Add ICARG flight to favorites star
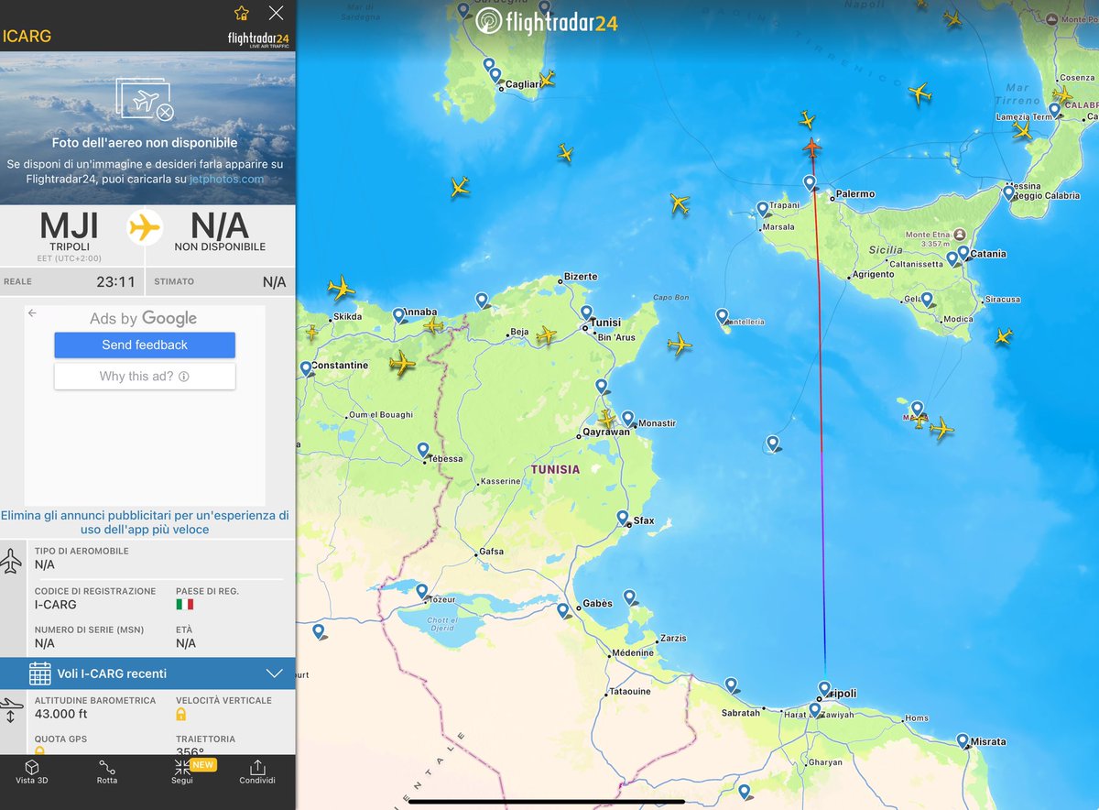 click(x=242, y=13)
